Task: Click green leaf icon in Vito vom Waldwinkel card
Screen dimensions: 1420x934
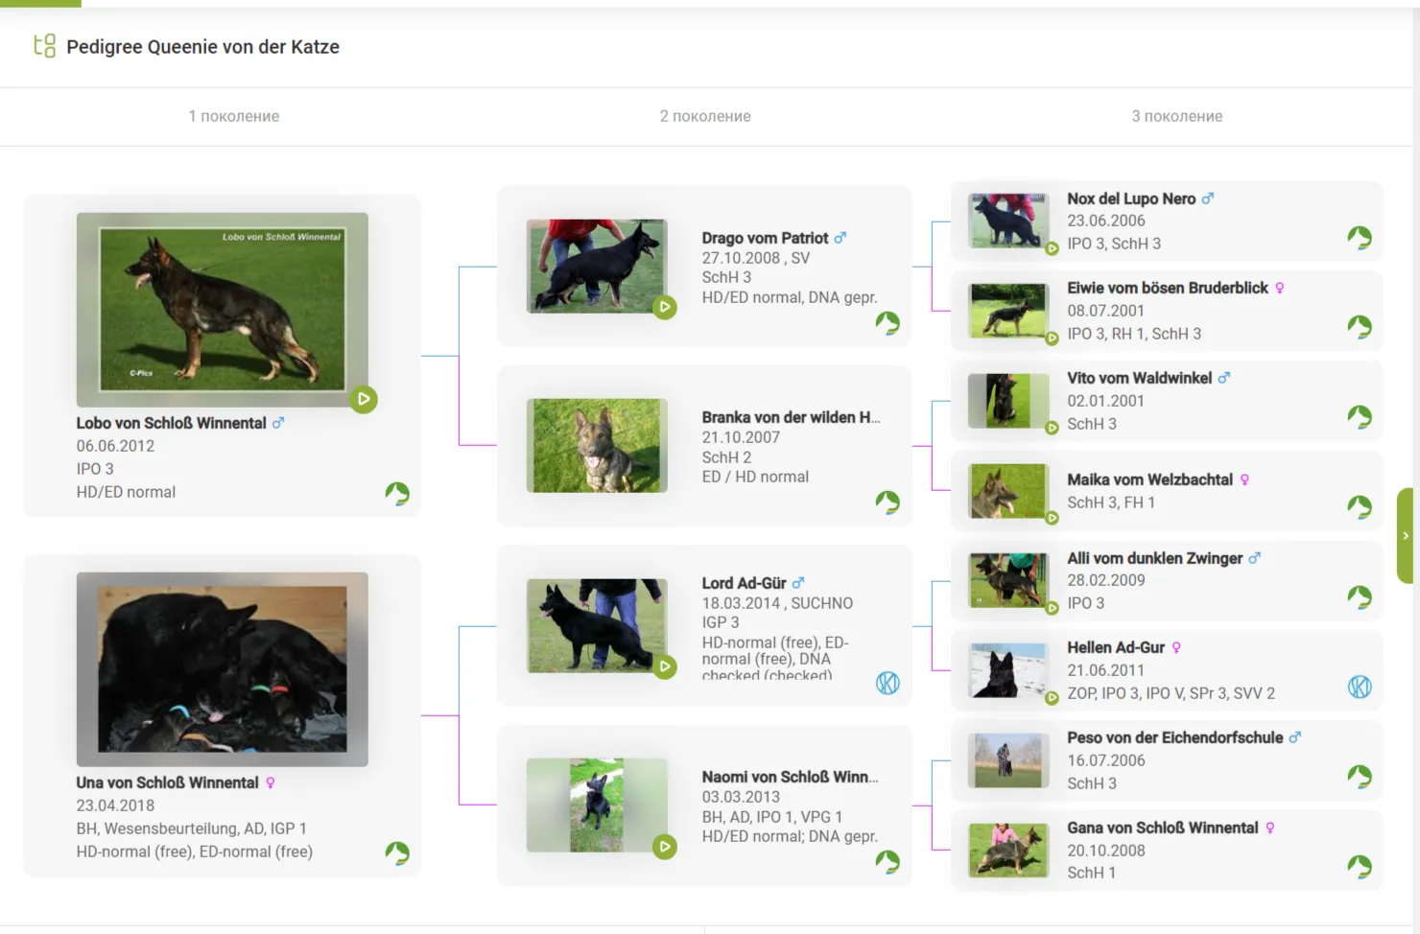Action: (x=1360, y=416)
